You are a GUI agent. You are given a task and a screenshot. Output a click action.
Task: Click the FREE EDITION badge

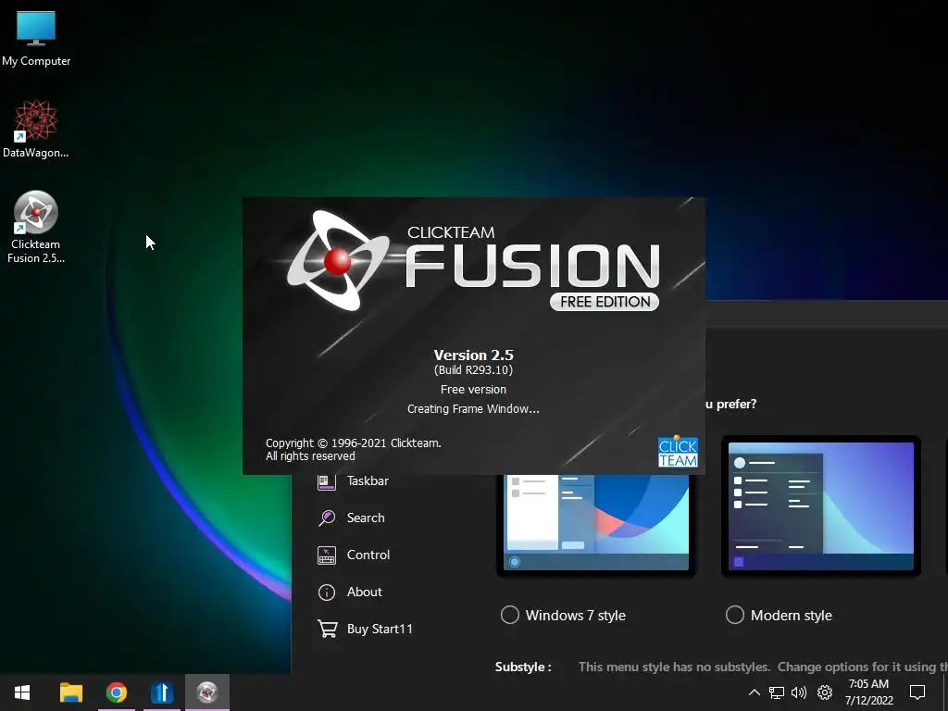[605, 302]
